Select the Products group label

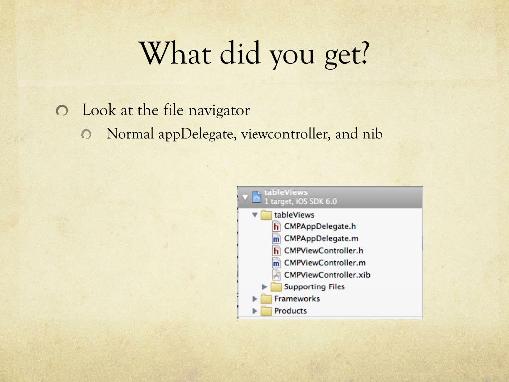tap(290, 311)
